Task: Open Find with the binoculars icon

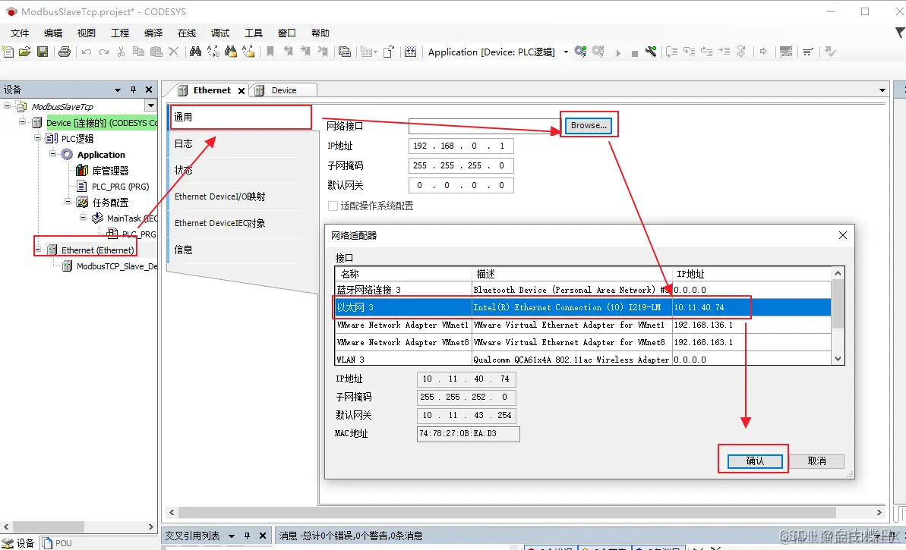Action: point(195,52)
